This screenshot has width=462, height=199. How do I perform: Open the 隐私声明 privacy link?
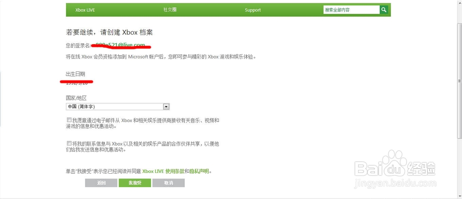[199, 171]
